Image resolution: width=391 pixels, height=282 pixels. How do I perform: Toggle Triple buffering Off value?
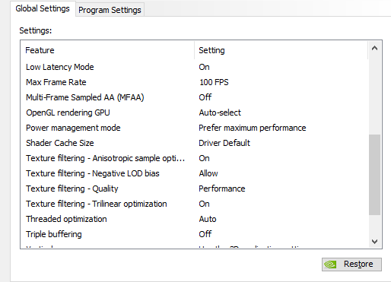[x=205, y=234]
